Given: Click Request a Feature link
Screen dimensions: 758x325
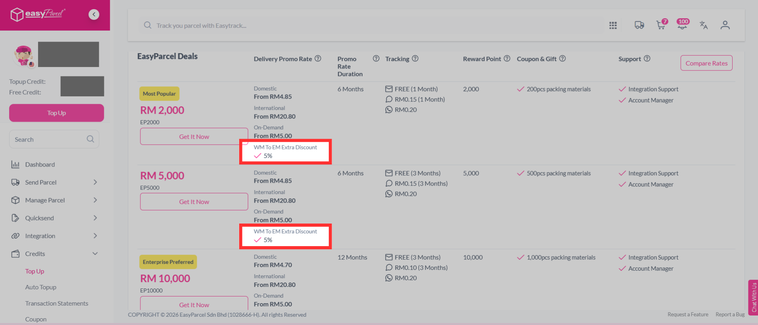Looking at the screenshot, I should 688,314.
